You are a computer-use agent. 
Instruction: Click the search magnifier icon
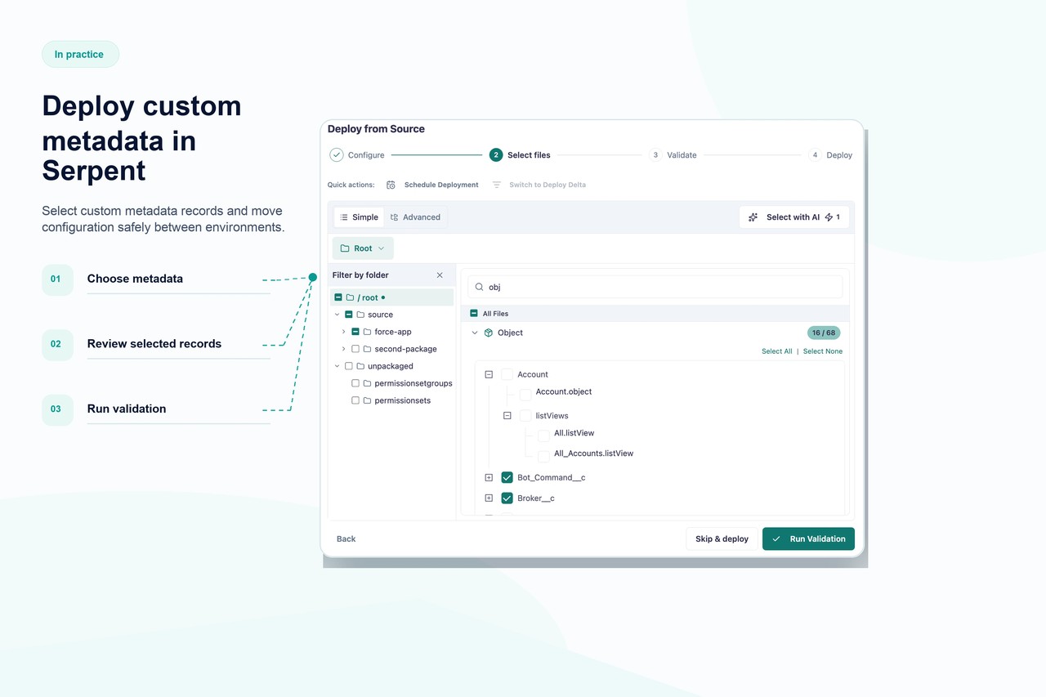480,287
